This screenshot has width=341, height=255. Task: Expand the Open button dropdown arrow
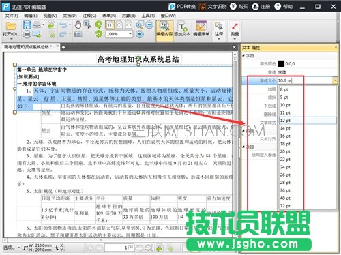coord(11,39)
